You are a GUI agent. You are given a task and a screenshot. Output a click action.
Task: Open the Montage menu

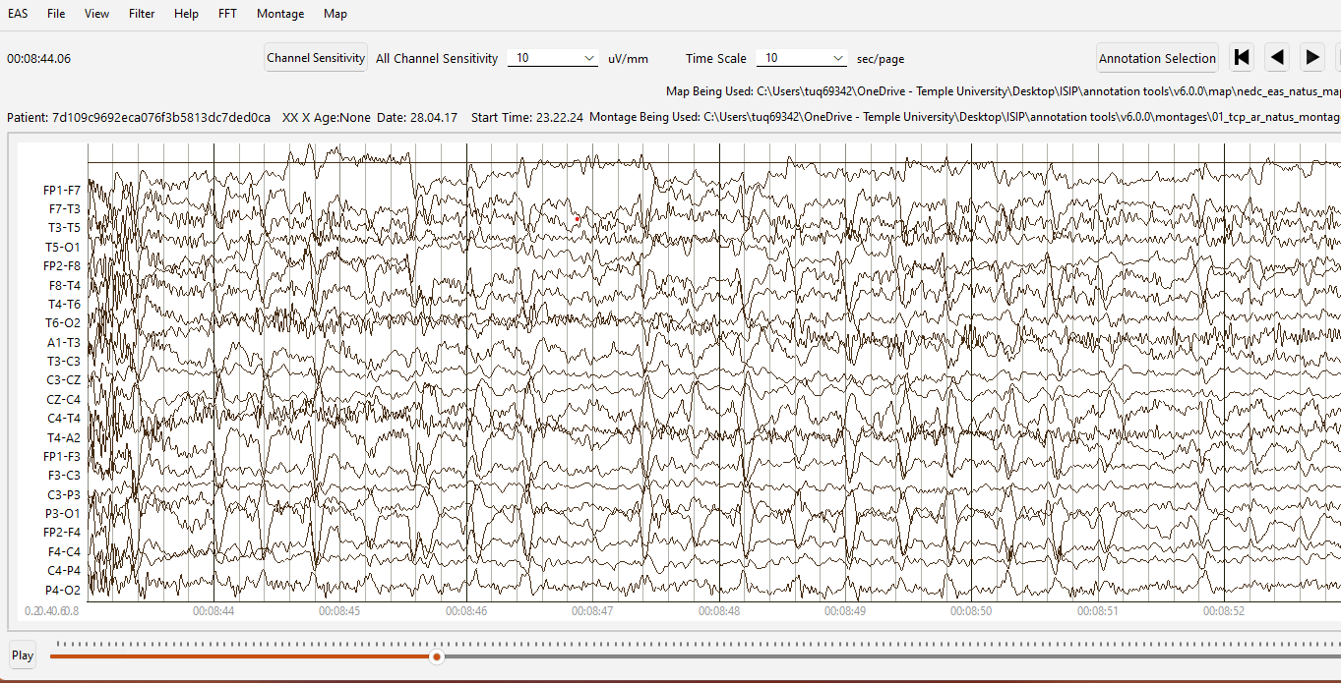pos(280,14)
